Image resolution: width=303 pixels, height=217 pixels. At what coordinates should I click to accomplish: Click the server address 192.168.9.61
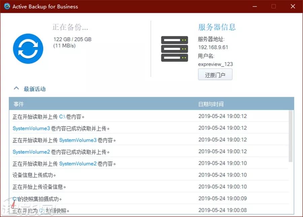[213, 48]
